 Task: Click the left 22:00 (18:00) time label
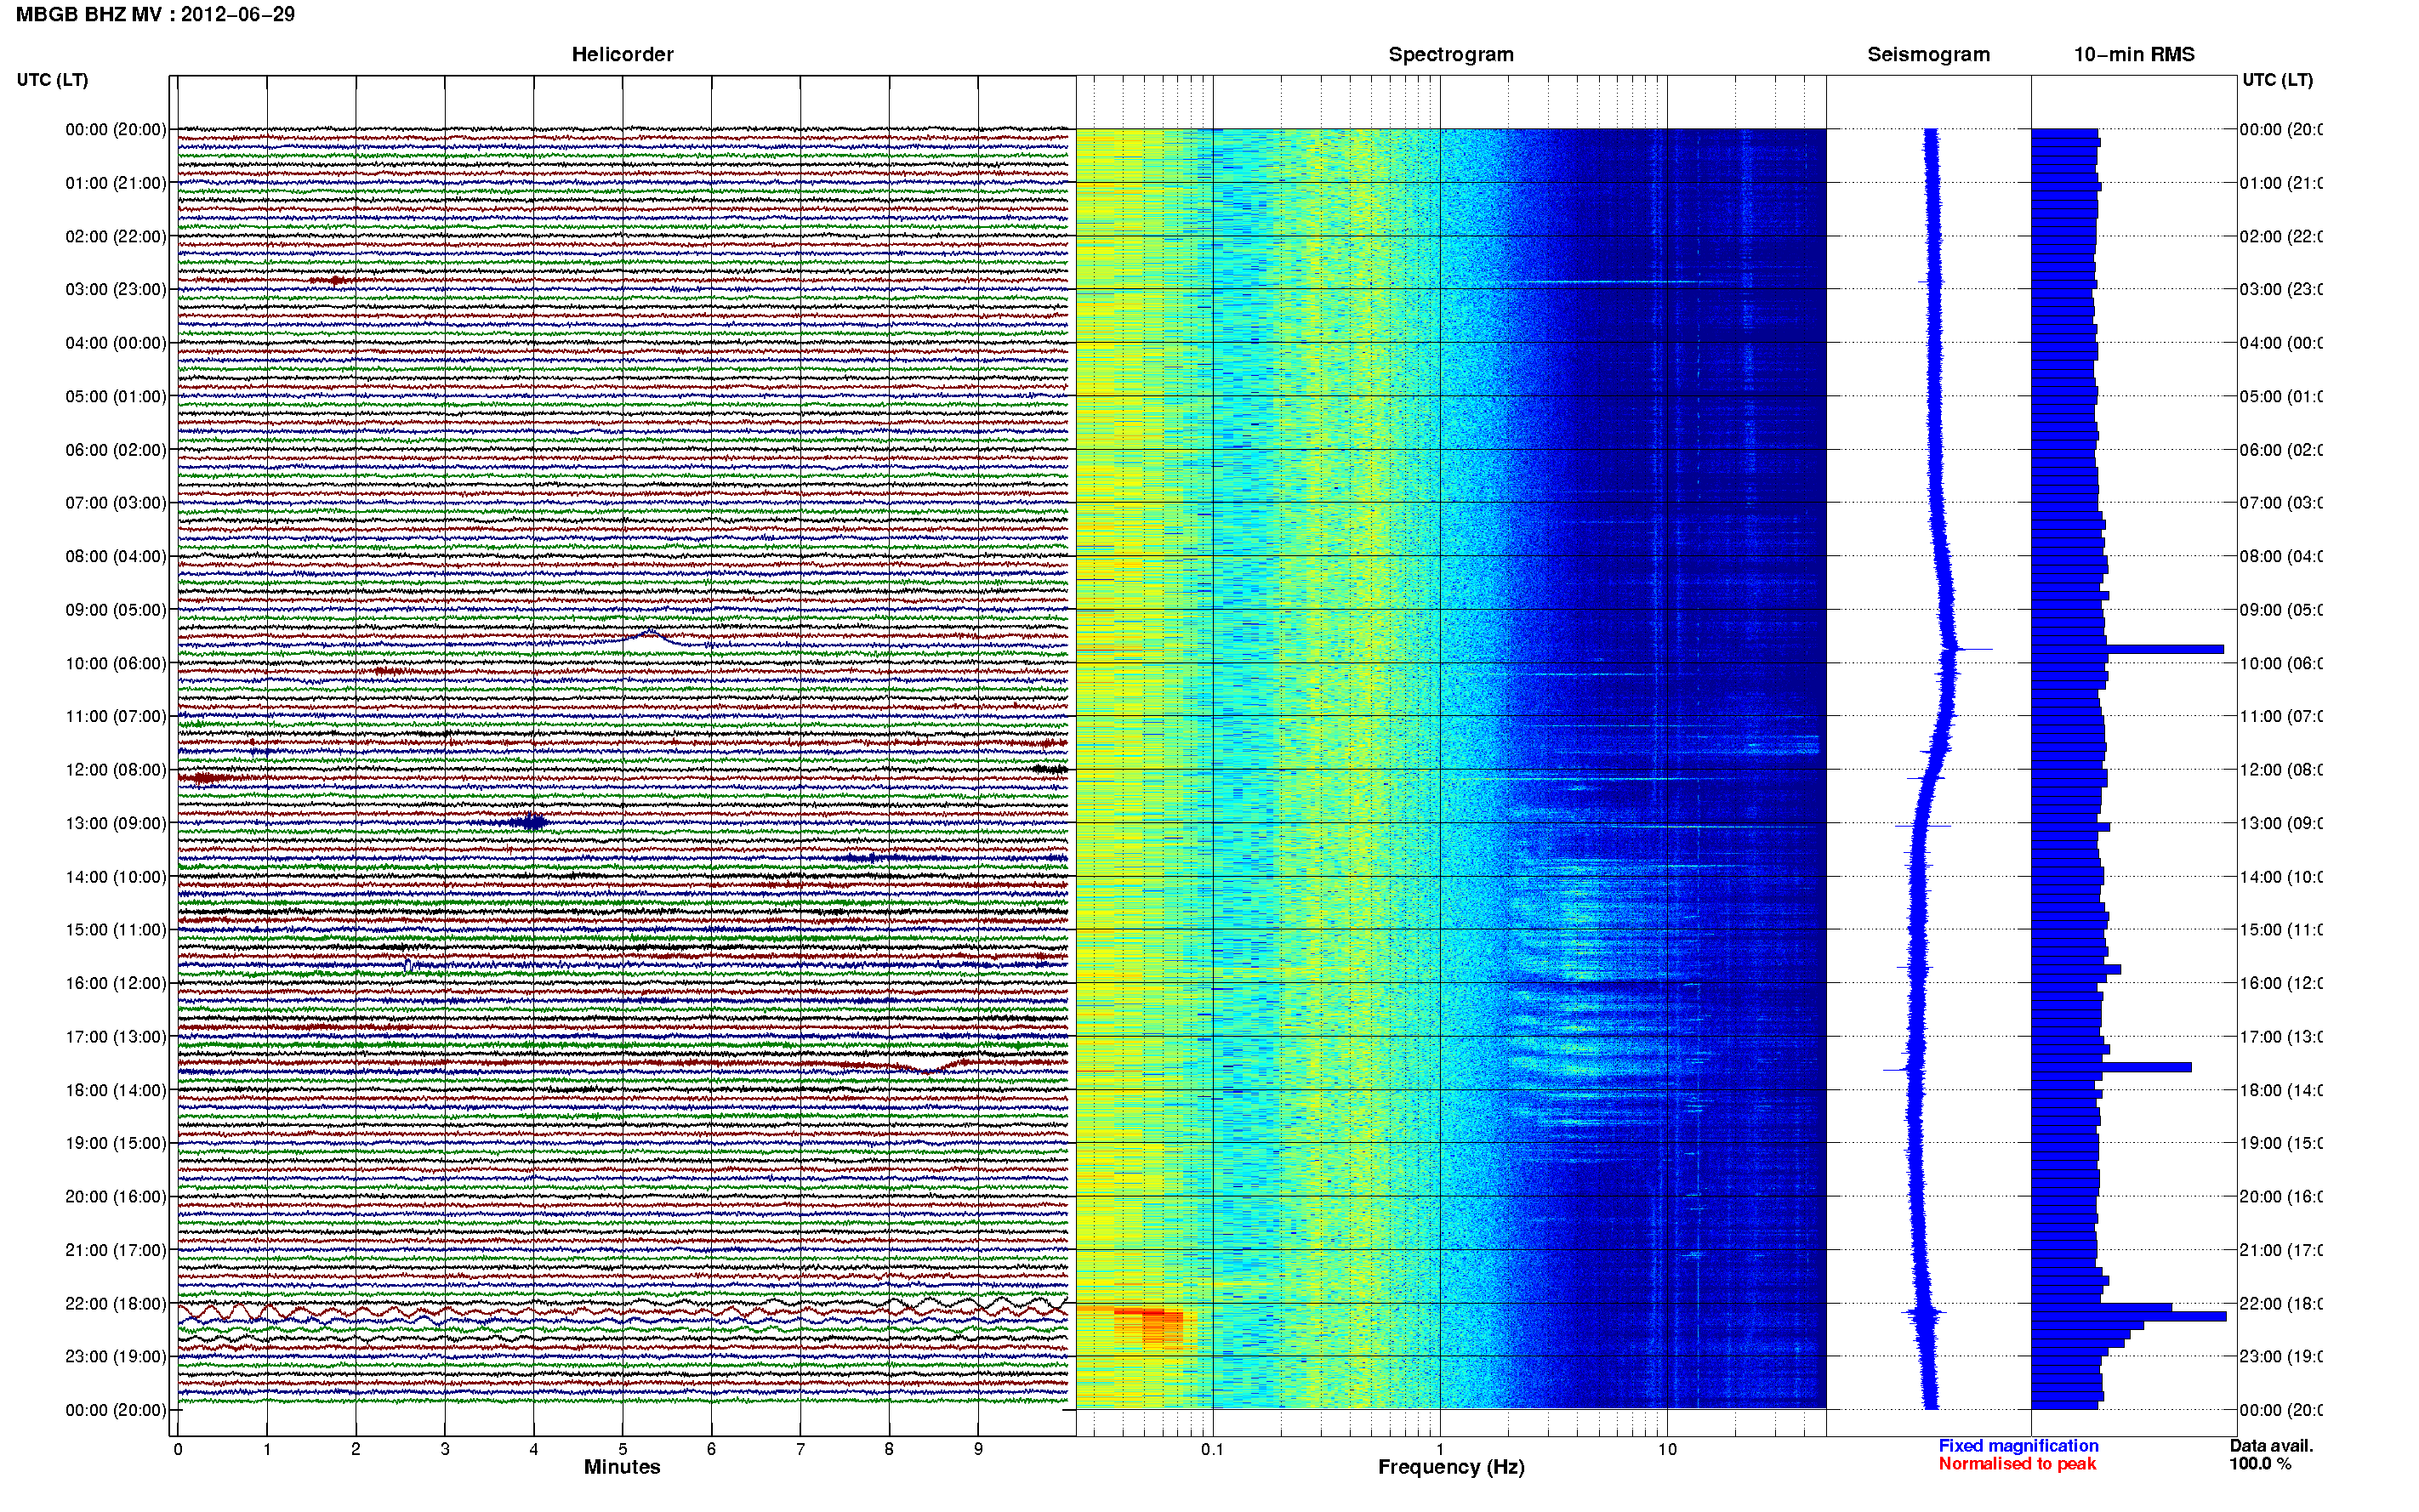point(116,1303)
